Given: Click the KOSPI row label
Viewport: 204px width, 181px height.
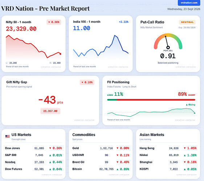Looking at the screenshot, I should 144,169.
